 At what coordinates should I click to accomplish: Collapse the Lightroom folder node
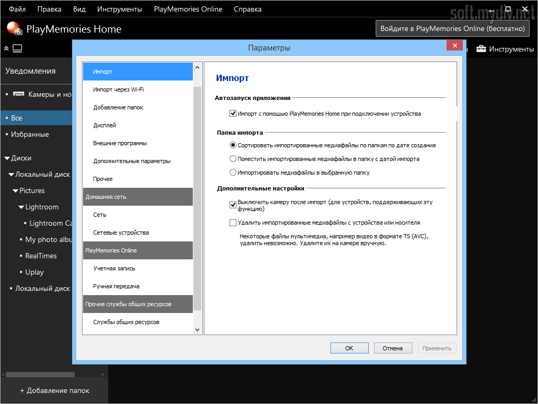(x=21, y=207)
